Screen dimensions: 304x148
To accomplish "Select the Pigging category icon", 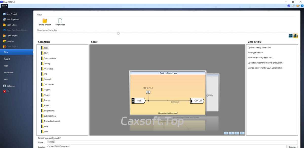I will (x=42, y=90).
